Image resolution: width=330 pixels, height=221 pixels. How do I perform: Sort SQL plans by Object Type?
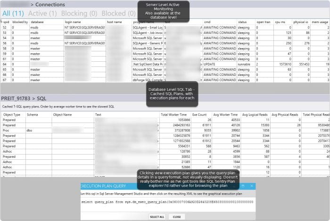pyautogui.click(x=12, y=115)
